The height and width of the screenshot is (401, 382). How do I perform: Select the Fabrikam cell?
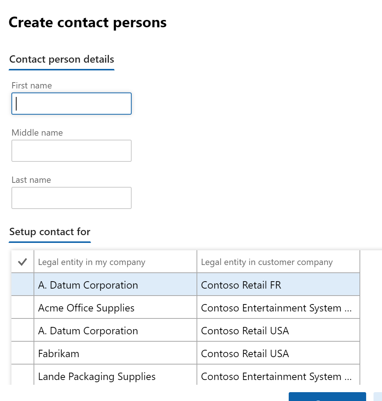tap(115, 353)
